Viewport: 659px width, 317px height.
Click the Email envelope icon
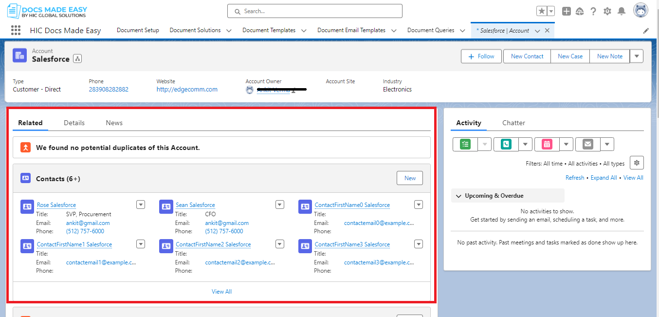pos(588,144)
